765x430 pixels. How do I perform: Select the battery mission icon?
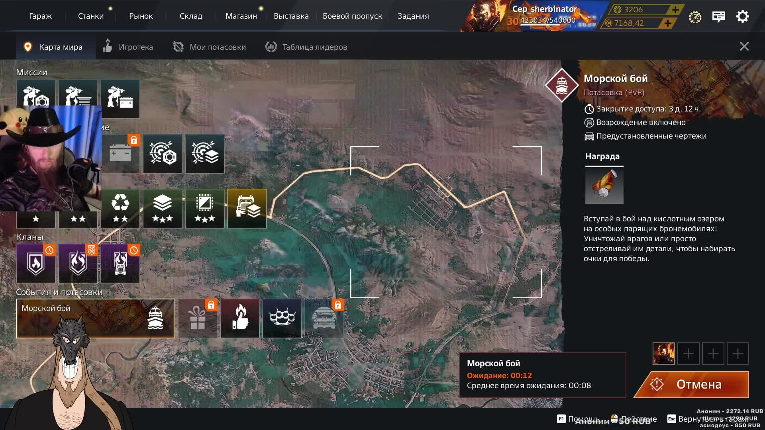click(x=120, y=98)
